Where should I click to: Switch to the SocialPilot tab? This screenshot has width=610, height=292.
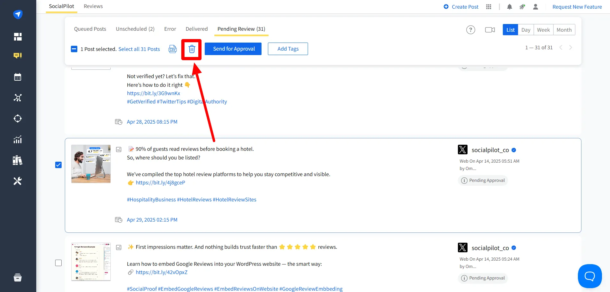coord(62,6)
